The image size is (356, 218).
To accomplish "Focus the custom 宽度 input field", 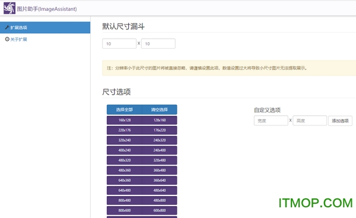I will pos(271,121).
